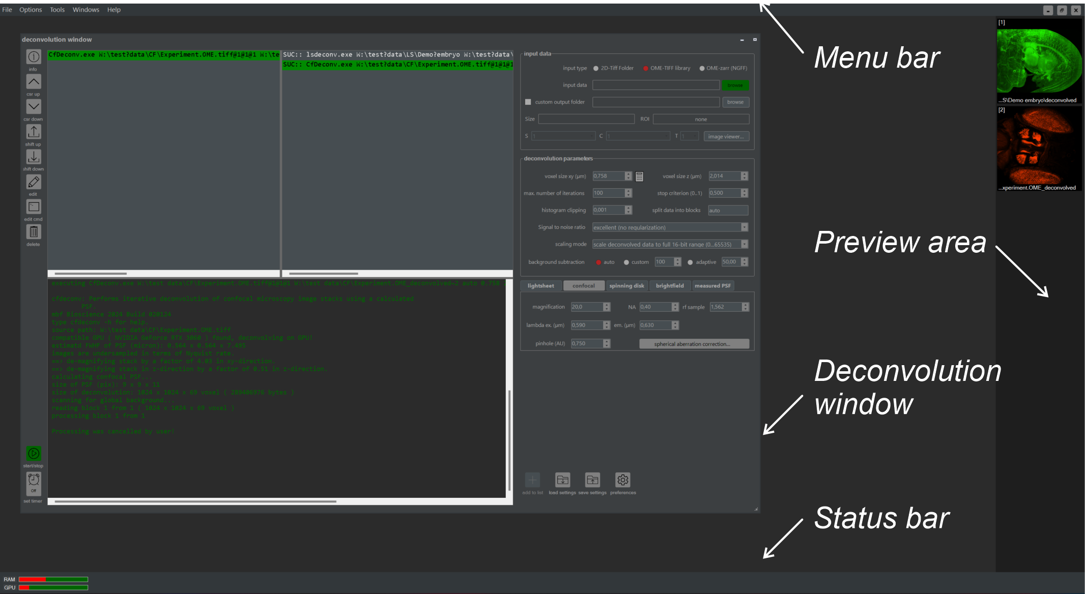The image size is (1085, 594).
Task: Click the shift down icon
Action: coord(34,157)
